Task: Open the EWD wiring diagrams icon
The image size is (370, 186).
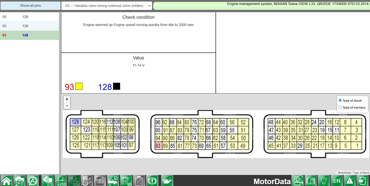Action: click(x=61, y=181)
